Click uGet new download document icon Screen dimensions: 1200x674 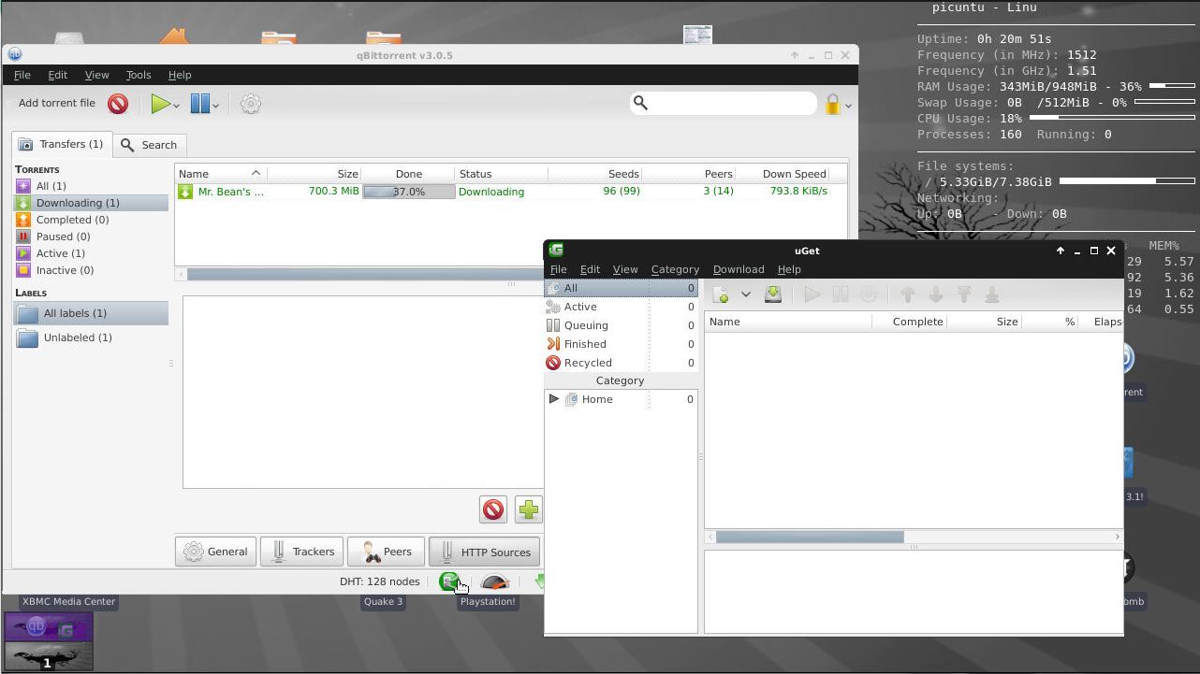click(x=721, y=294)
